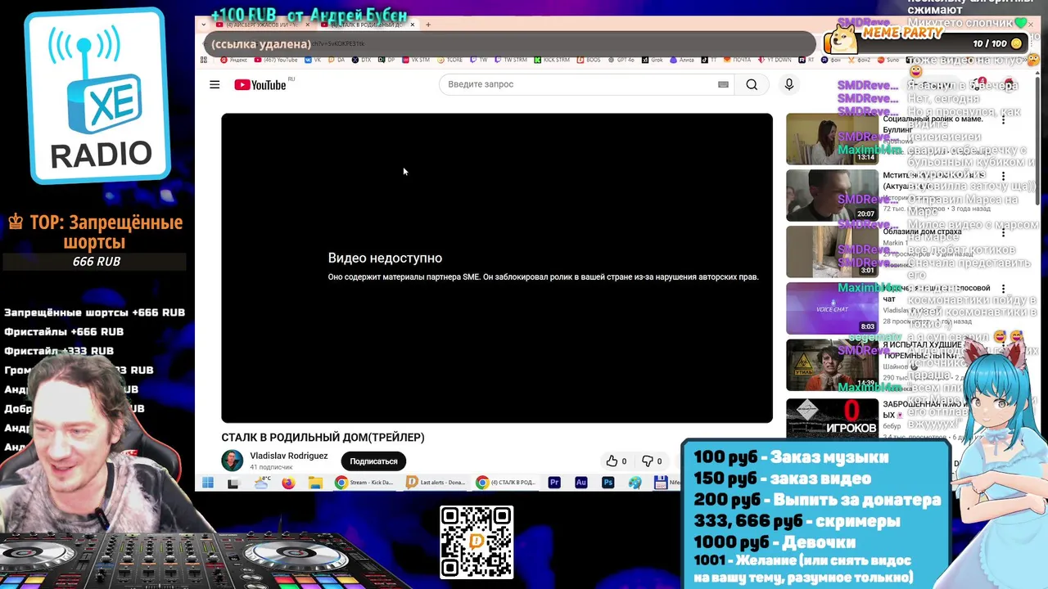The height and width of the screenshot is (589, 1048).
Task: Open Adobe Premiere Pro from the taskbar
Action: pyautogui.click(x=554, y=483)
